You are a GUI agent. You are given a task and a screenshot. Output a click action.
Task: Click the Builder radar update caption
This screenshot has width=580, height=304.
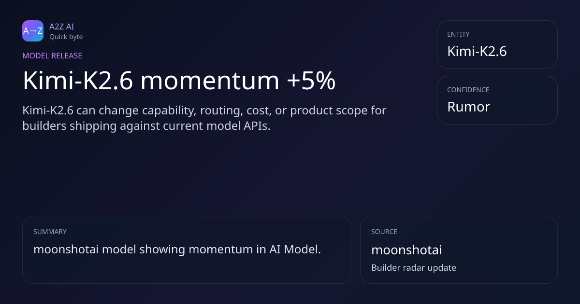[413, 267]
